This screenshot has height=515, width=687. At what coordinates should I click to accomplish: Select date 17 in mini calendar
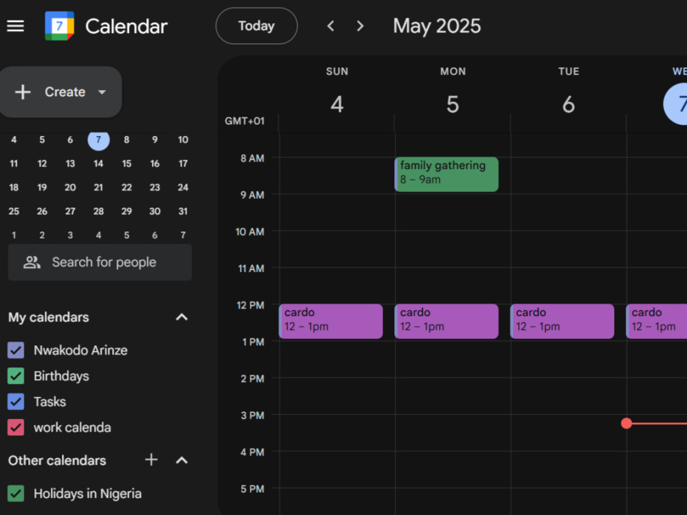tap(183, 164)
